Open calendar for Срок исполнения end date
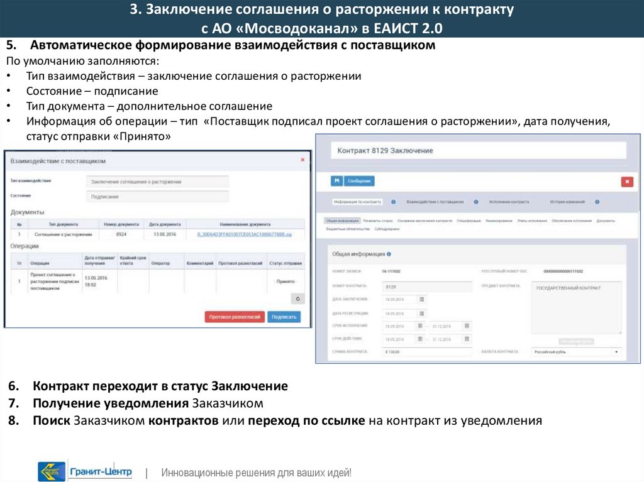The image size is (644, 482). (467, 326)
